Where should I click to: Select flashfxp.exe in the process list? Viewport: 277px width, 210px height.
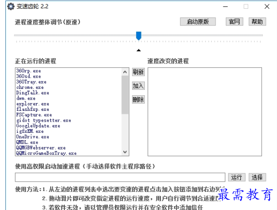tap(33, 109)
